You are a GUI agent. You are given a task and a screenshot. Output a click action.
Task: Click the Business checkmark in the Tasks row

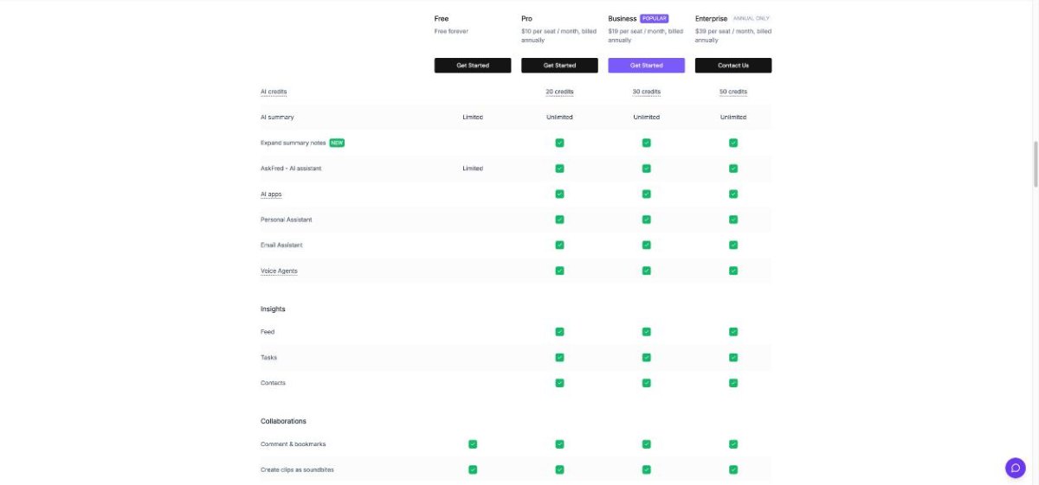click(646, 357)
